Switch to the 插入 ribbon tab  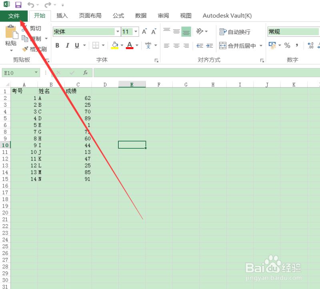[x=62, y=16]
